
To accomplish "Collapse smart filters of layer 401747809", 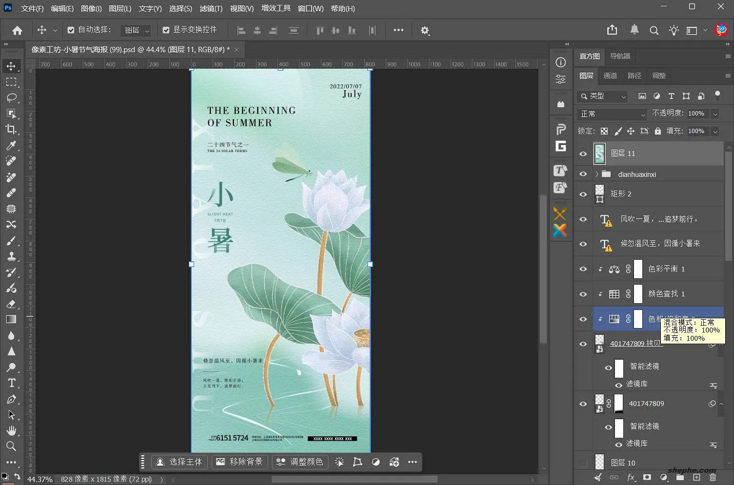I will pyautogui.click(x=721, y=404).
